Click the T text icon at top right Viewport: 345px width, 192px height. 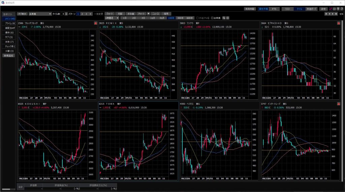click(x=338, y=9)
